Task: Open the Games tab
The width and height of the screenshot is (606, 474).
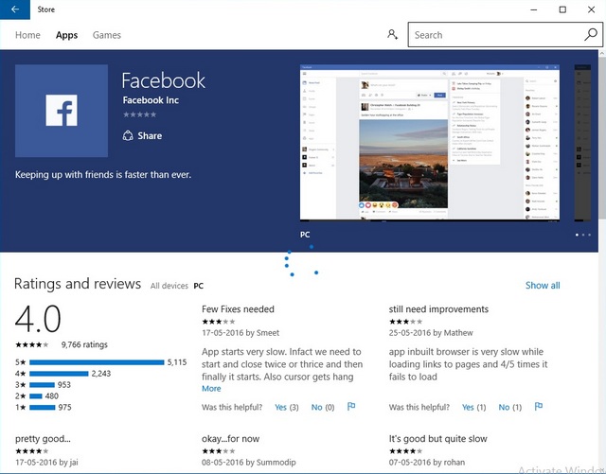Action: pyautogui.click(x=107, y=35)
